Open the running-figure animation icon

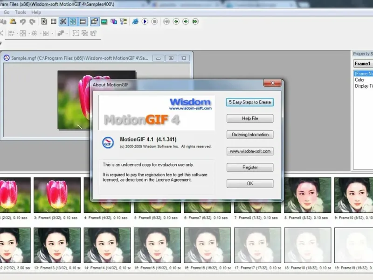(x=44, y=21)
